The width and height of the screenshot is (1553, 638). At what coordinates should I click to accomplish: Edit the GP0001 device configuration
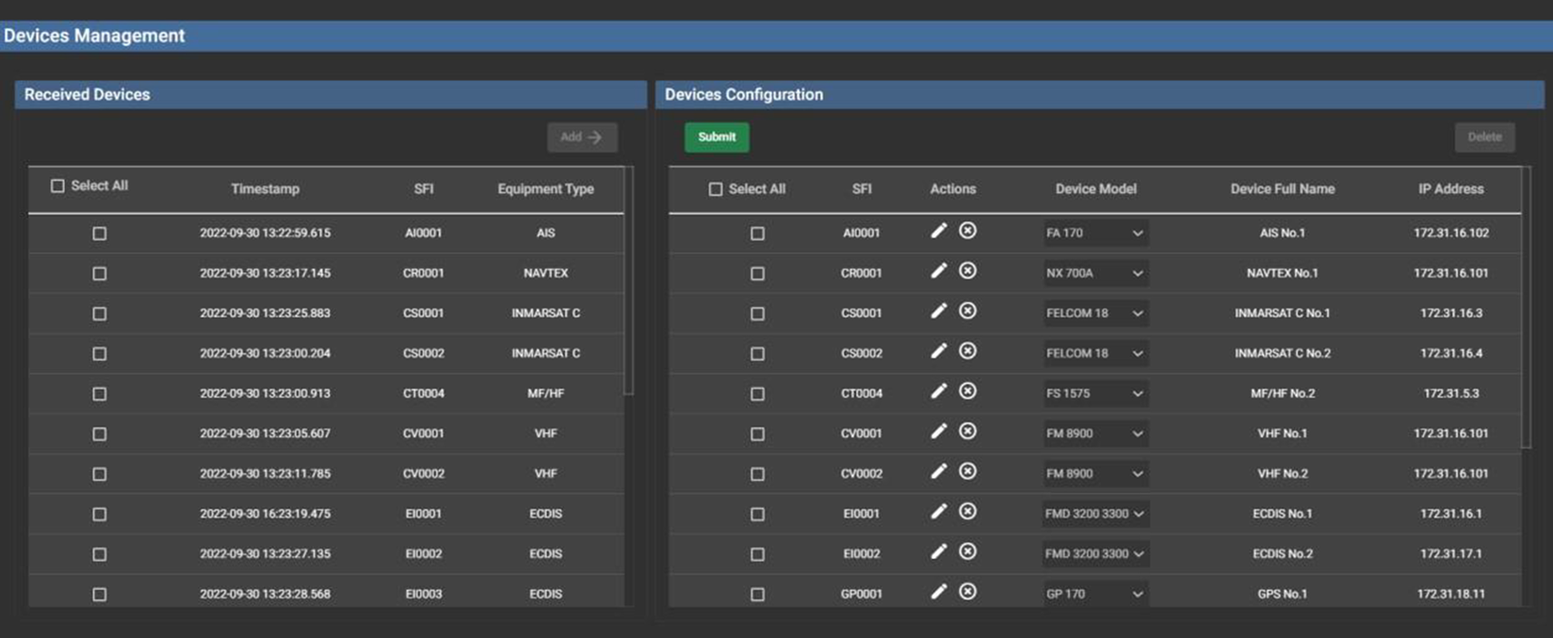pos(938,592)
